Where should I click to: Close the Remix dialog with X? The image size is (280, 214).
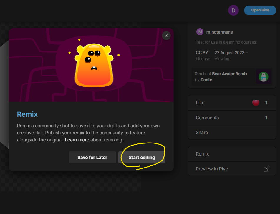(166, 36)
